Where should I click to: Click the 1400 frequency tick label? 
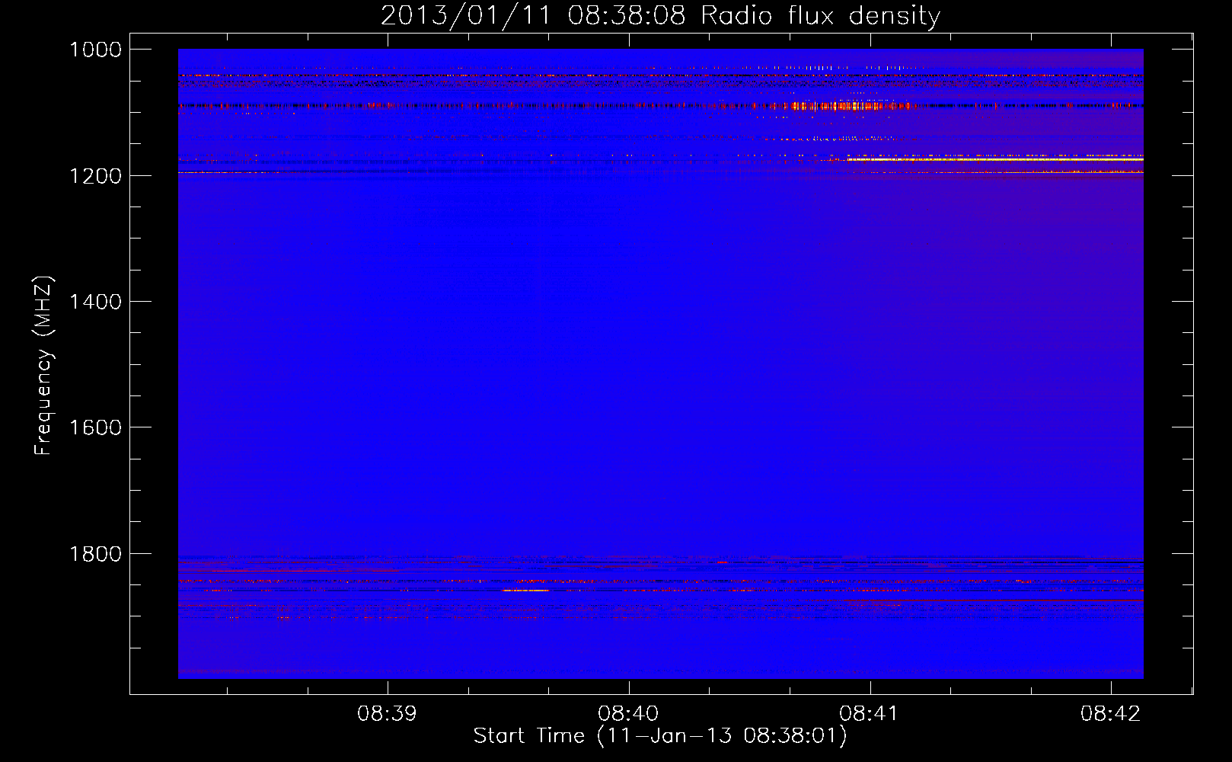click(x=95, y=302)
